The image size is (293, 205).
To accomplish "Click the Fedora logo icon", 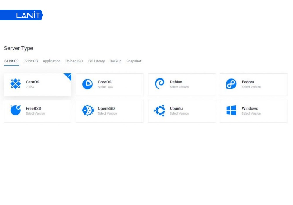I will tap(231, 84).
